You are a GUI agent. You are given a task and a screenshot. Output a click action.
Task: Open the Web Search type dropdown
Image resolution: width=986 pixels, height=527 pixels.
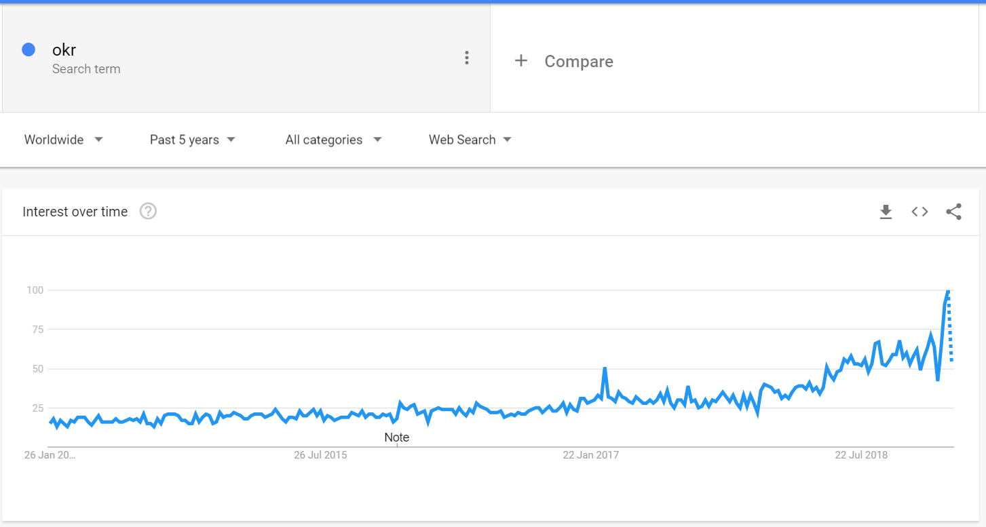tap(470, 140)
